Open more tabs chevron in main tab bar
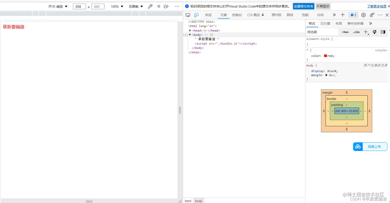 tap(334, 15)
